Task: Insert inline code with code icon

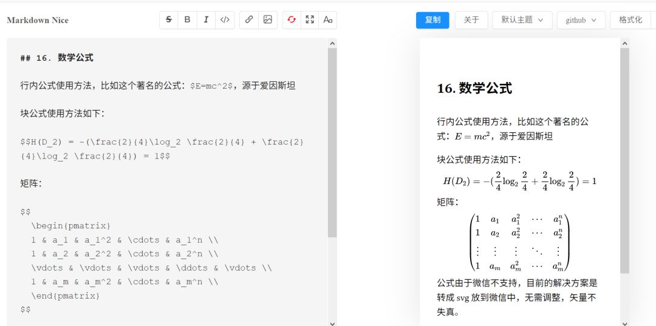Action: pos(225,19)
